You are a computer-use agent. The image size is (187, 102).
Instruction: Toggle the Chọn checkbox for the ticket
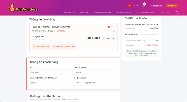pyautogui.click(x=108, y=27)
